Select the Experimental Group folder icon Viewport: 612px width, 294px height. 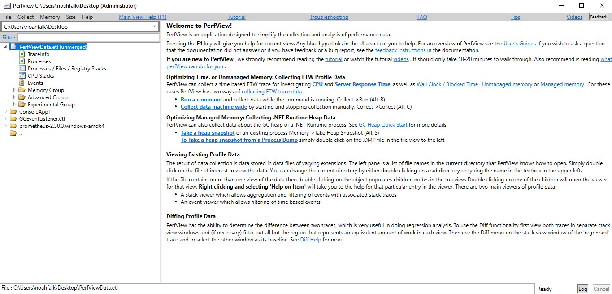pos(23,104)
